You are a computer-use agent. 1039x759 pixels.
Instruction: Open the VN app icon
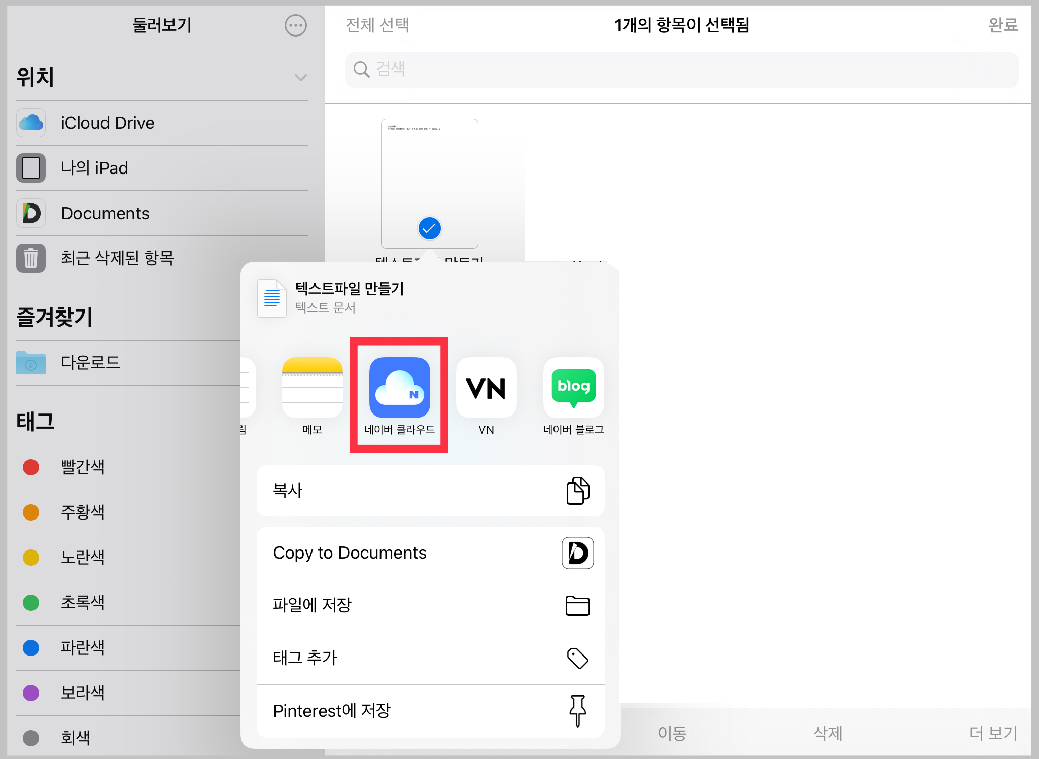click(486, 388)
